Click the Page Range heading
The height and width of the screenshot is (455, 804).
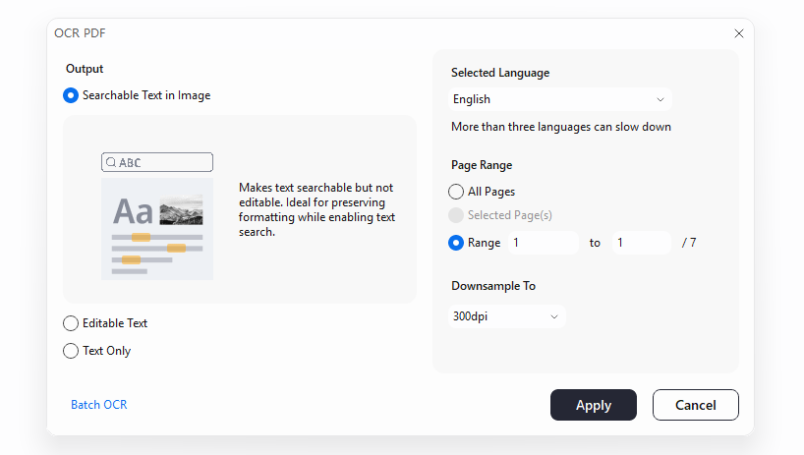(482, 165)
